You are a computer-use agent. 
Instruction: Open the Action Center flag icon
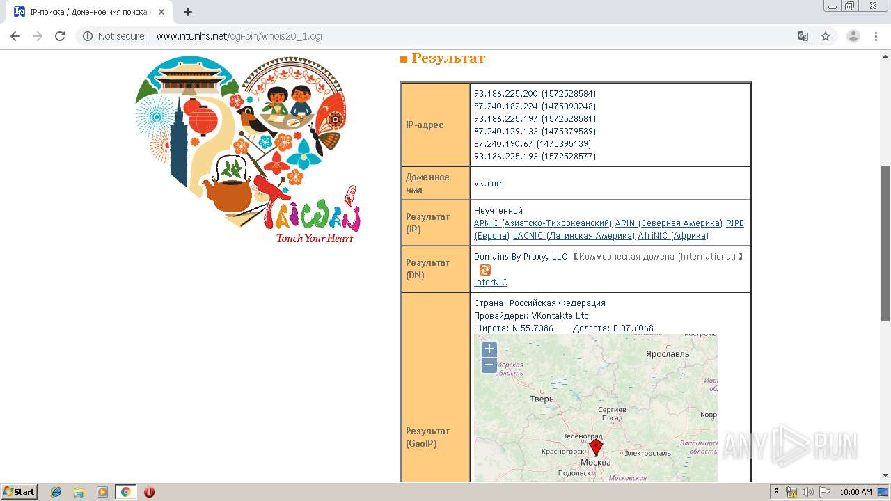(x=824, y=492)
